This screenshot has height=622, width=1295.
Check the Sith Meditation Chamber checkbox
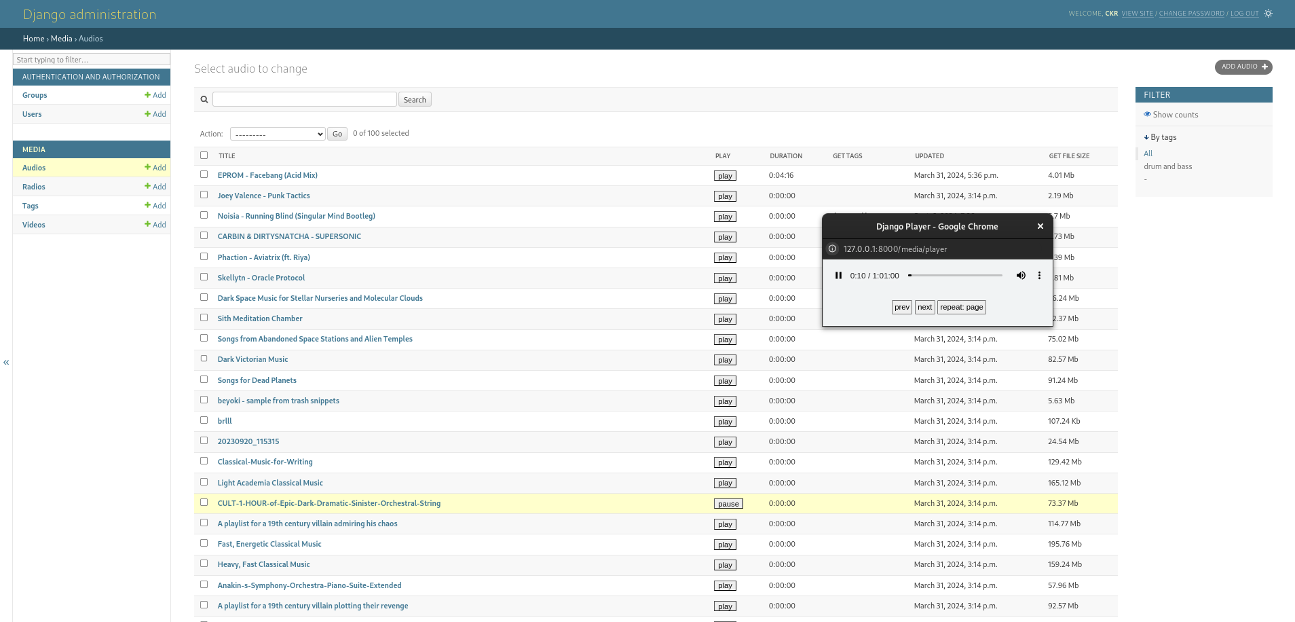coord(204,318)
